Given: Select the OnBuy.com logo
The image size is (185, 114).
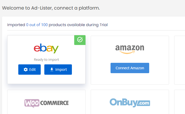Looking at the screenshot, I should [x=130, y=103].
